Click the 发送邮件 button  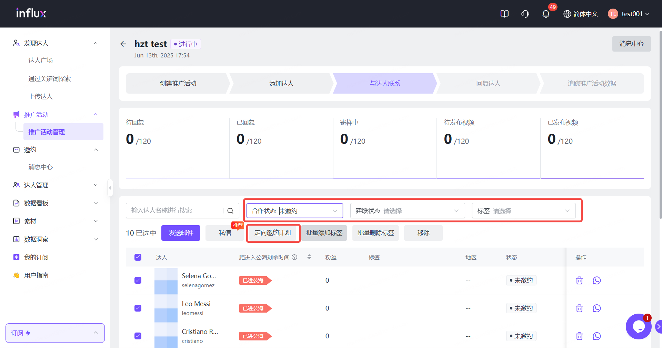[x=181, y=233]
